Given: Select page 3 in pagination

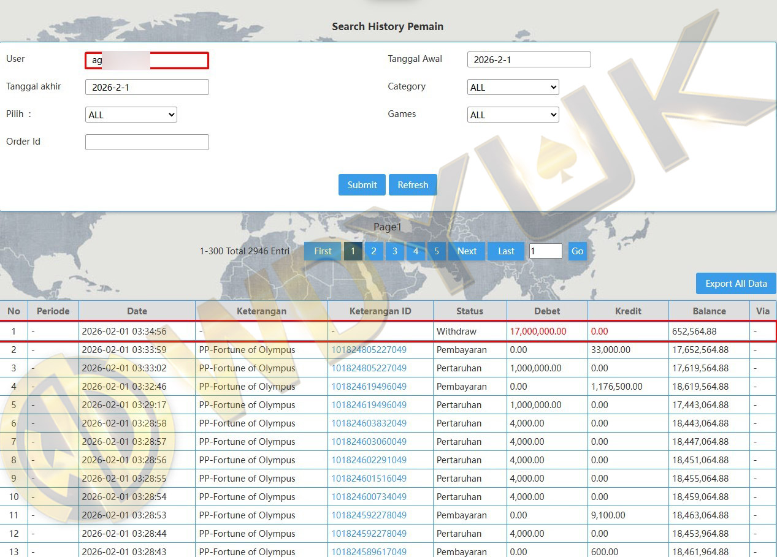Looking at the screenshot, I should pyautogui.click(x=394, y=251).
